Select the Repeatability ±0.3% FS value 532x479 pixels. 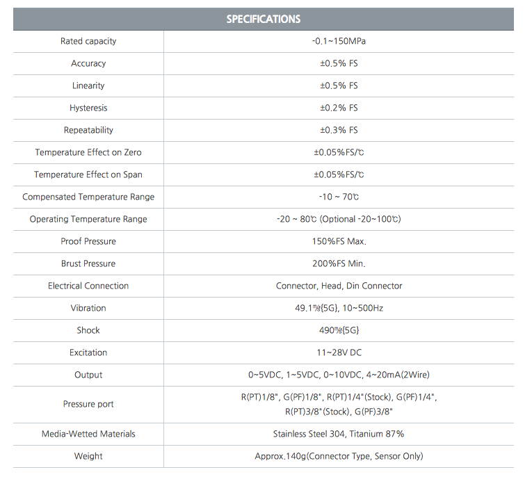tap(339, 130)
